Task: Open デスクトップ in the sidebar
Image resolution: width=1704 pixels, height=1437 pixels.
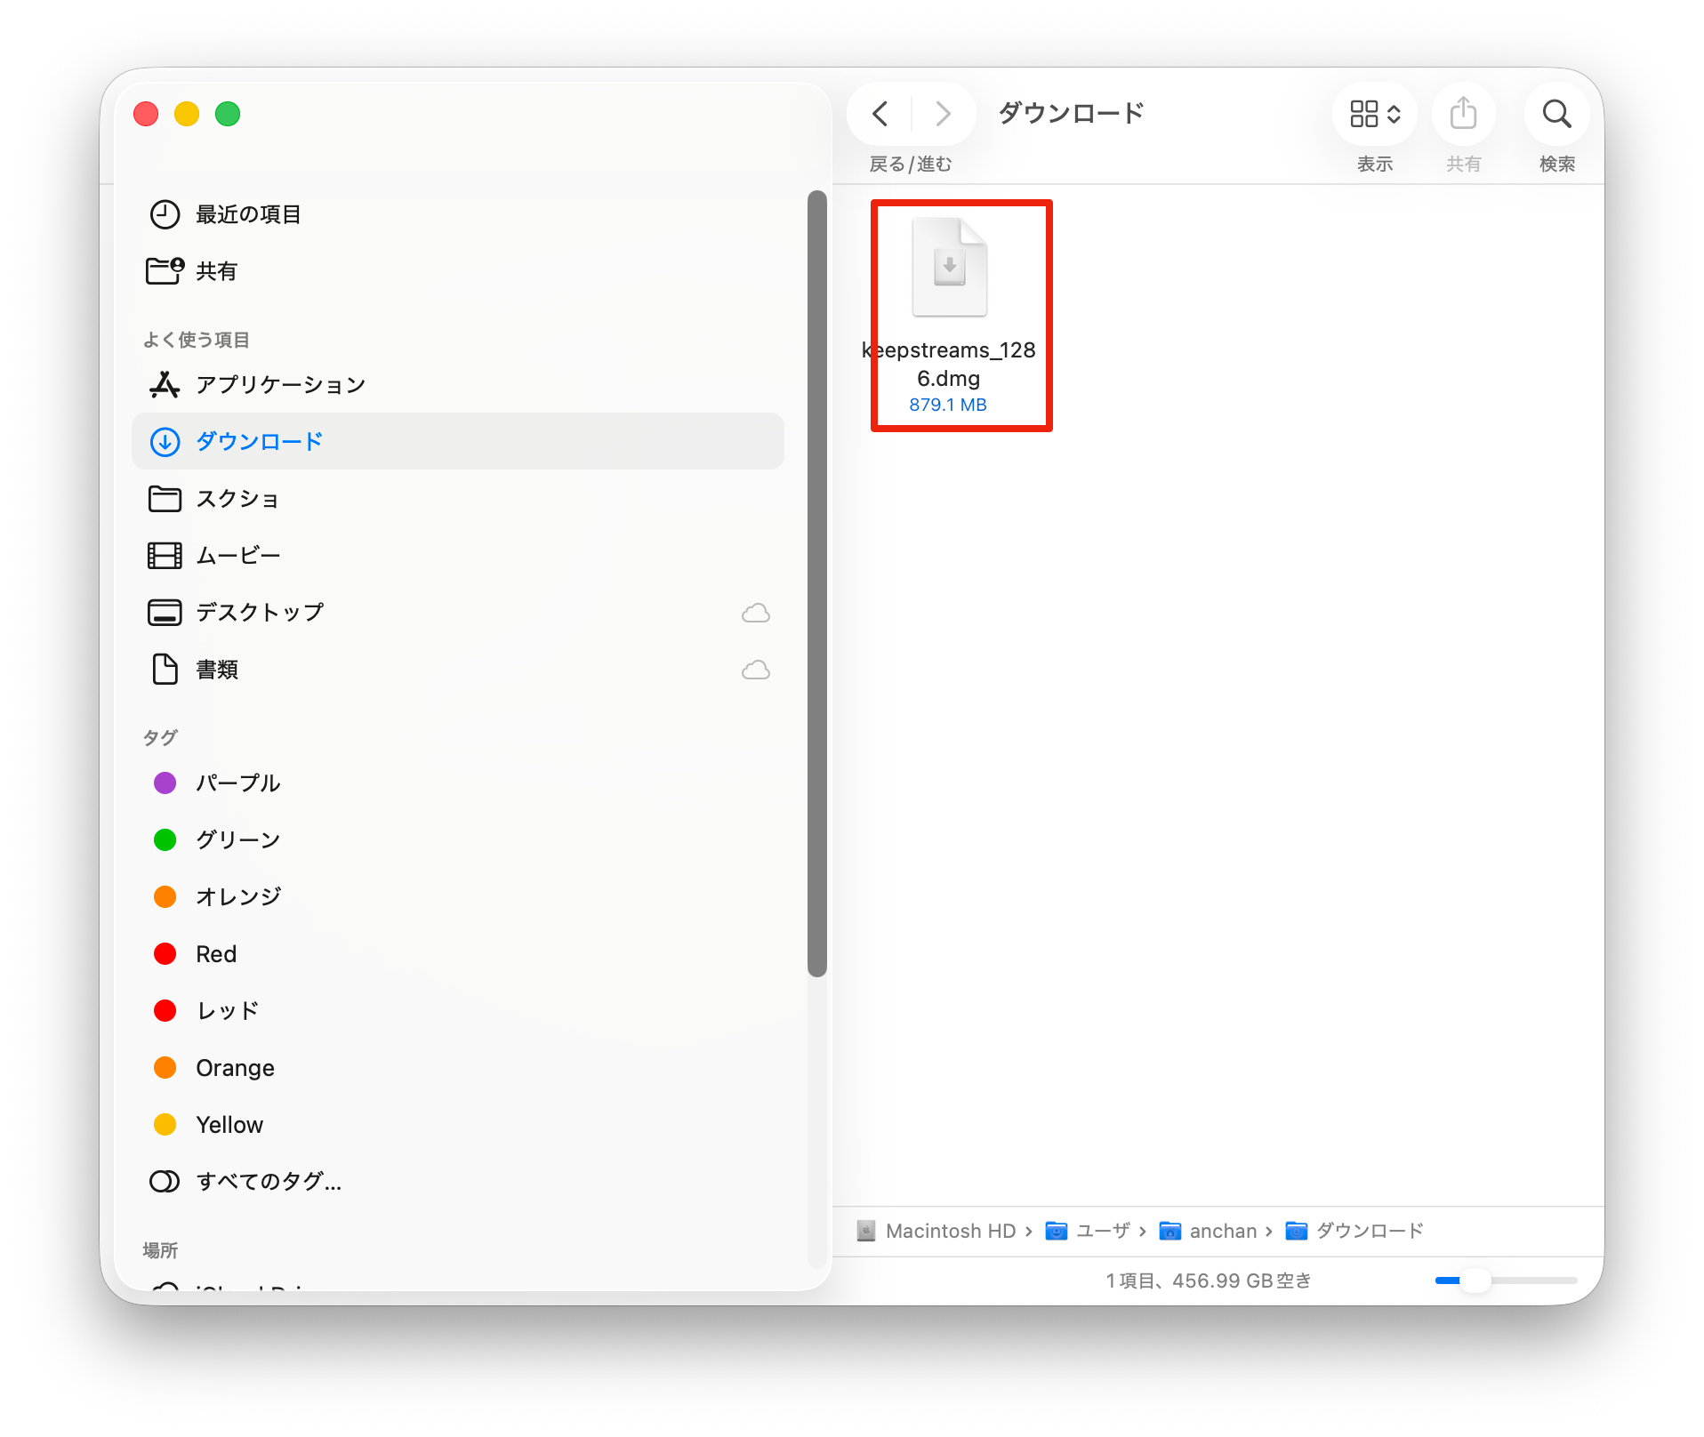Action: coord(259,613)
